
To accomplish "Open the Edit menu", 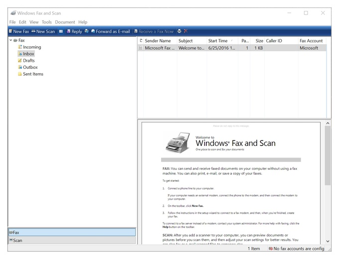I will click(22, 22).
